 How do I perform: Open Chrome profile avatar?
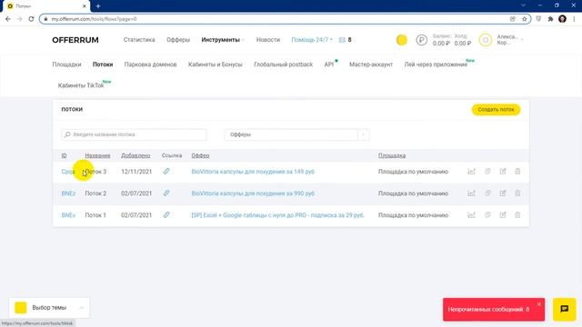tap(562, 19)
